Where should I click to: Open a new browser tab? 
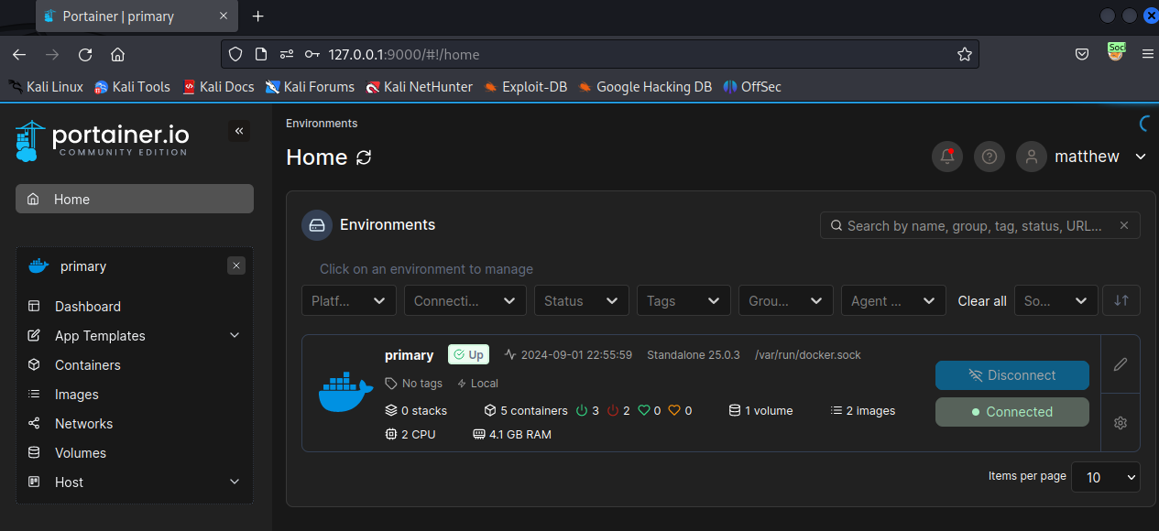[258, 16]
